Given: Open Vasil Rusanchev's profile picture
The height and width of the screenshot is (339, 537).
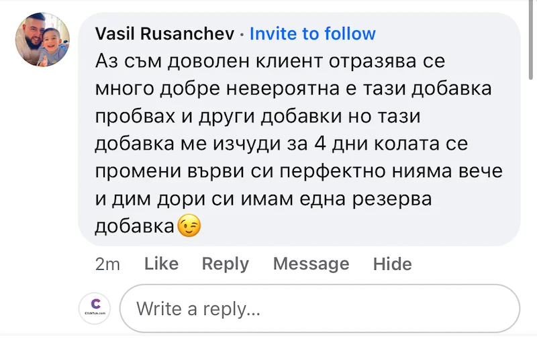Looking at the screenshot, I should pos(43,40).
